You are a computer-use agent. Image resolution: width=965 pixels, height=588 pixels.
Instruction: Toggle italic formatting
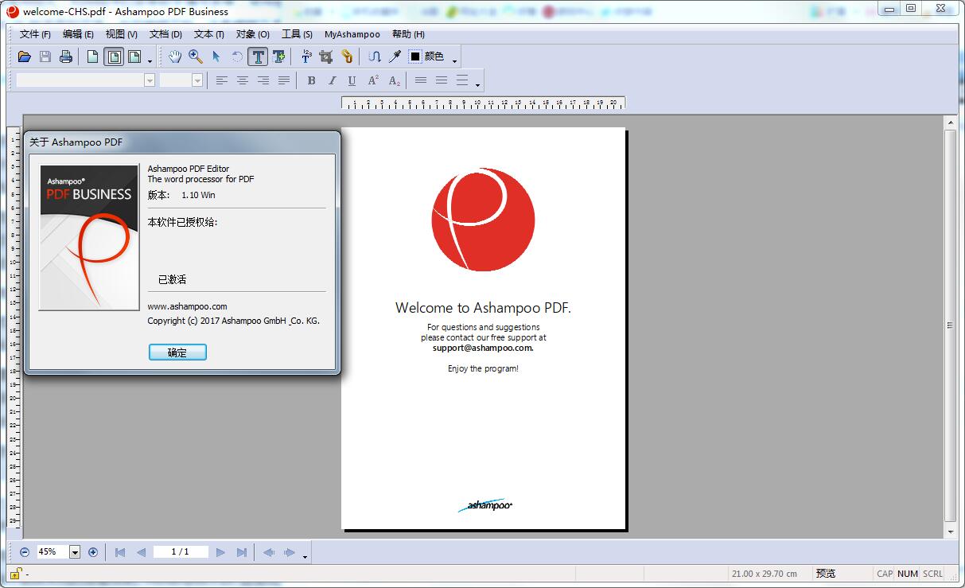coord(332,80)
